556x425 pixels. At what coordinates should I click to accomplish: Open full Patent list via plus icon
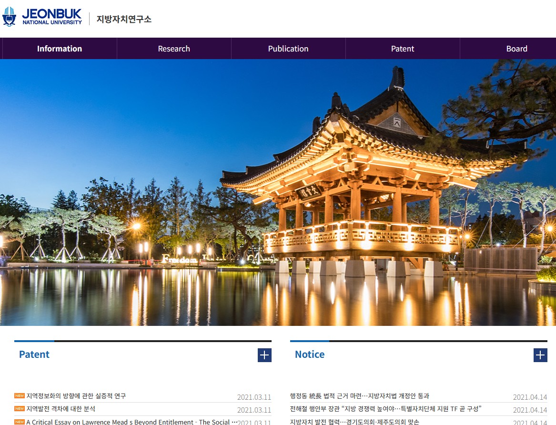(264, 355)
